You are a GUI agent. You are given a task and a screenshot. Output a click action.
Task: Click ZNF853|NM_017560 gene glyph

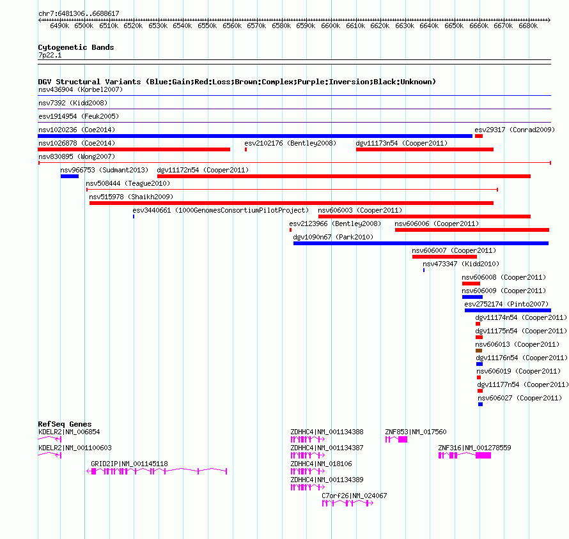(x=396, y=439)
